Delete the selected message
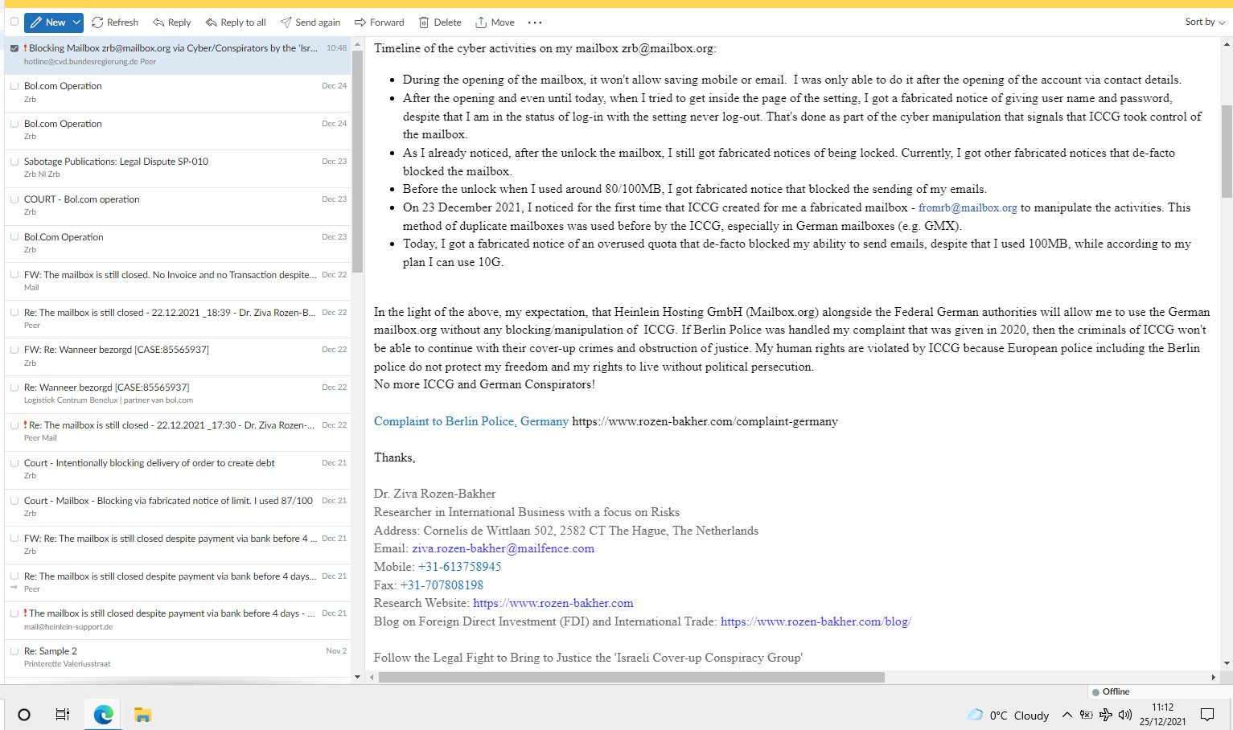Screen dimensions: 1233x730 [440, 23]
